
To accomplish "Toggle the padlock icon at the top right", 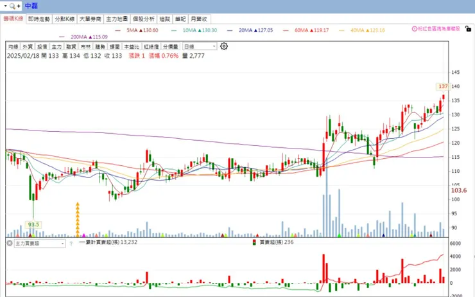I will pos(468,29).
